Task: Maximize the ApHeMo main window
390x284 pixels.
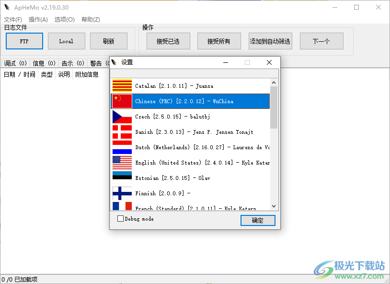Action: (356, 8)
